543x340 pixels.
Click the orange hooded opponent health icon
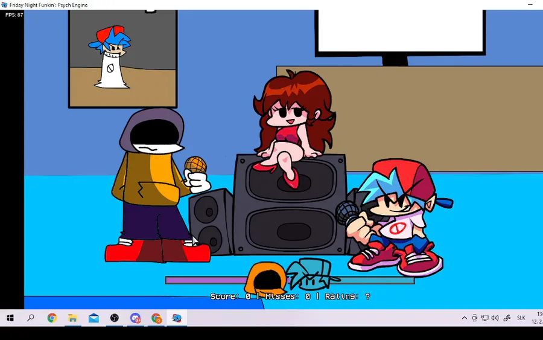click(266, 278)
